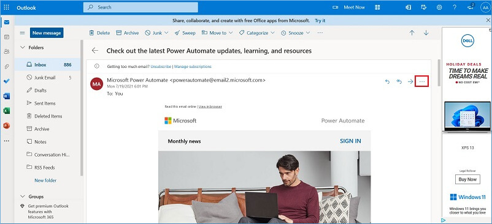This screenshot has width=492, height=224.
Task: Click the Search box
Action: click(140, 7)
